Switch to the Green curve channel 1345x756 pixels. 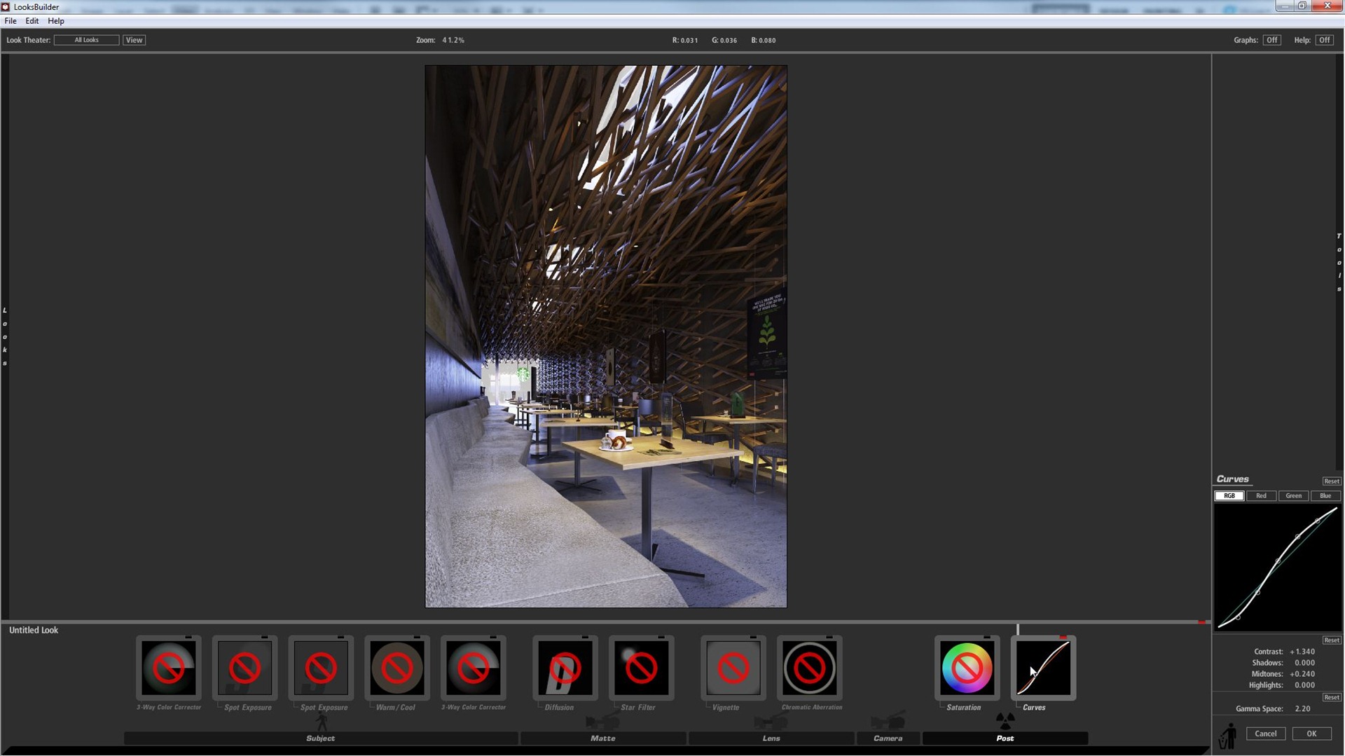point(1293,496)
